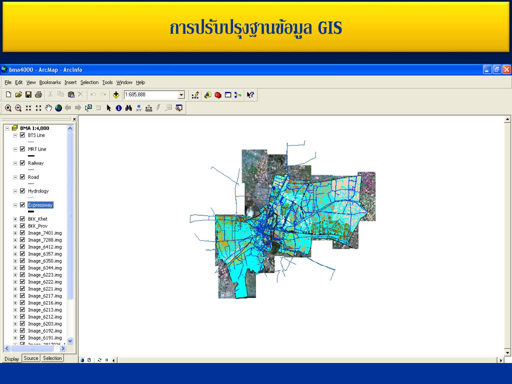
Task: Collapse the BMA 1:4,000 data frame
Action: [x=7, y=128]
